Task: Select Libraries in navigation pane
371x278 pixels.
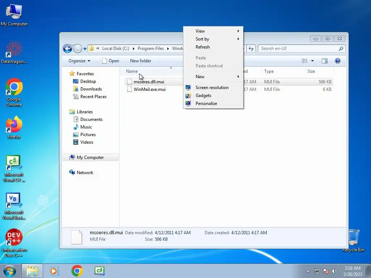Action: pyautogui.click(x=81, y=112)
